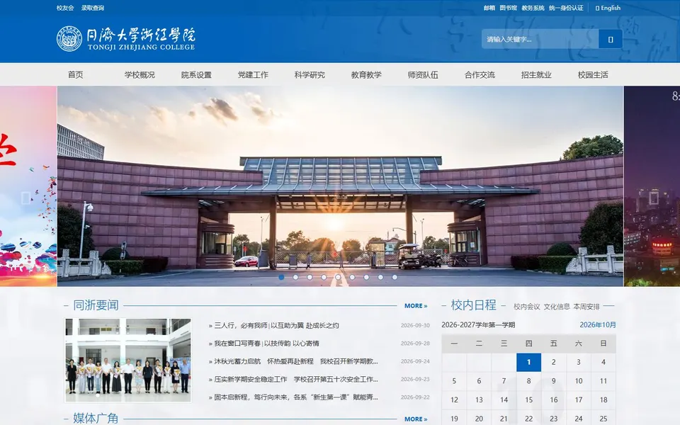Focus the 请输入关键字 search field
Screen dimensions: 680x425
[x=540, y=39]
